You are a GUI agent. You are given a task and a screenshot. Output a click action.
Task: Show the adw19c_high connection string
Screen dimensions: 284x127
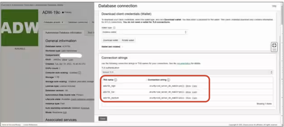tap(188, 86)
